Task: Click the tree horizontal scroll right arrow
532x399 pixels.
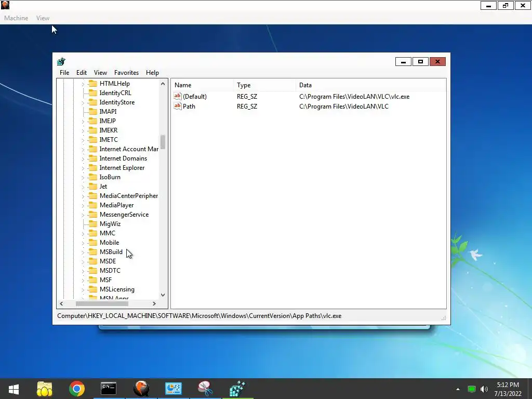Action: pyautogui.click(x=154, y=303)
